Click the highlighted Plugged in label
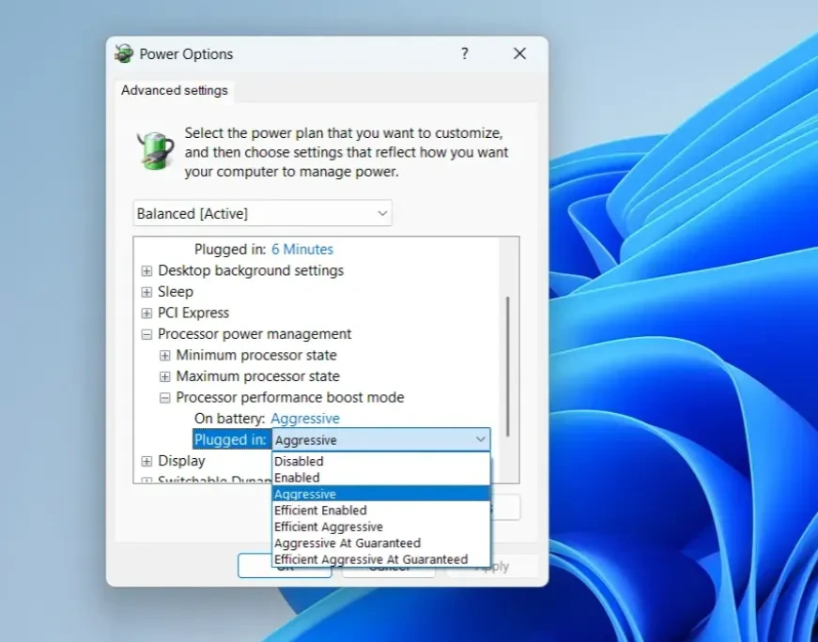This screenshot has height=642, width=818. pos(230,439)
